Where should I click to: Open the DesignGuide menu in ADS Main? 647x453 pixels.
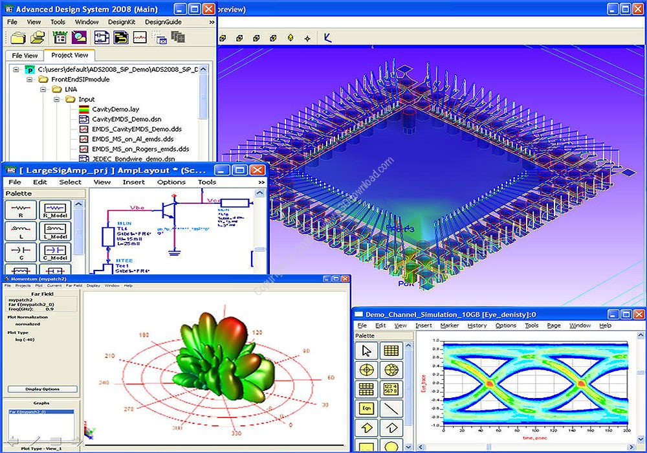pyautogui.click(x=164, y=22)
